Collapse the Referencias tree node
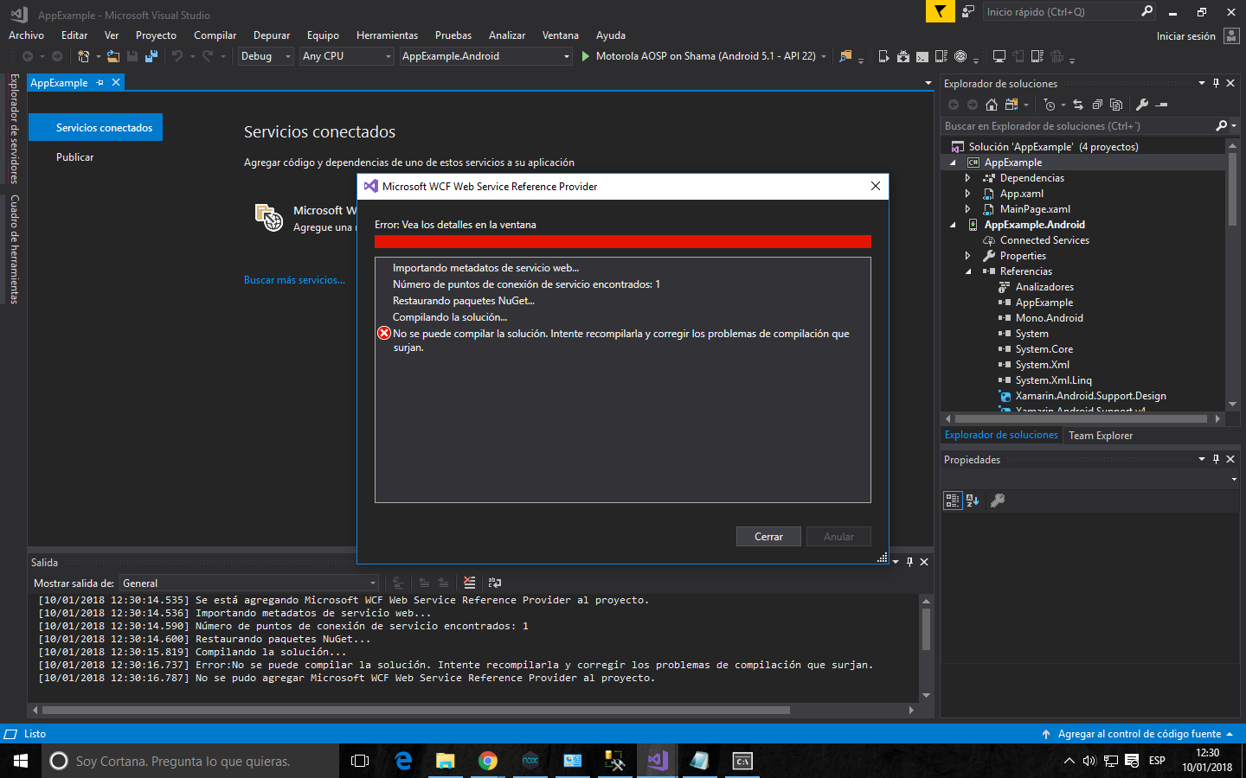 (x=969, y=271)
